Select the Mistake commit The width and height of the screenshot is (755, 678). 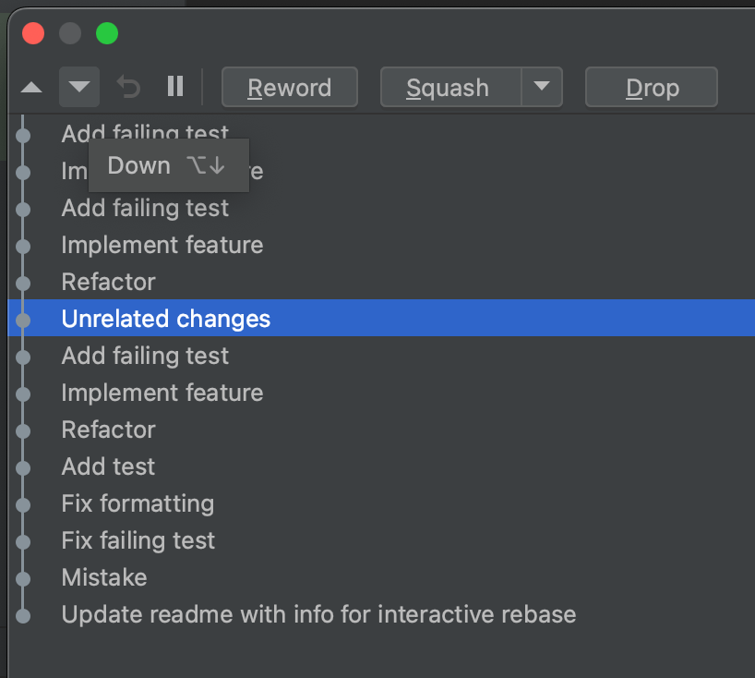103,576
